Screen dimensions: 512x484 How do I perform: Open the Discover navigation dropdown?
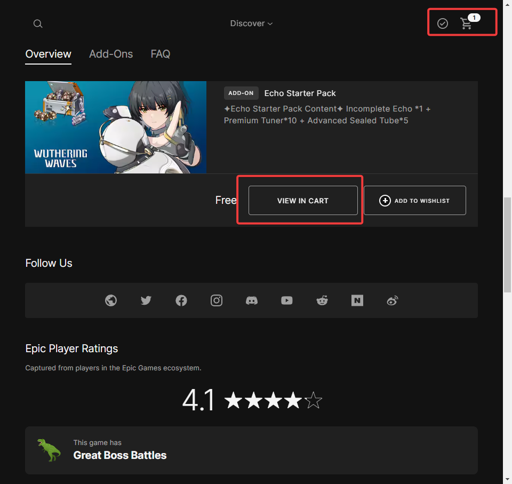pos(247,23)
